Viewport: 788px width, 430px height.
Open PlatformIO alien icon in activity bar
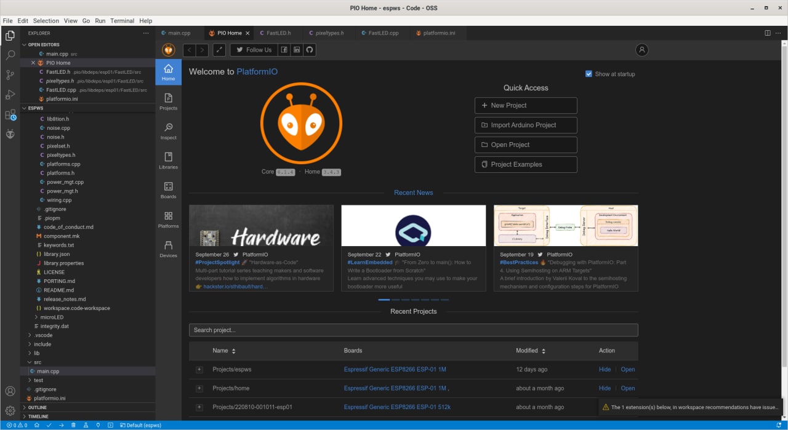10,134
